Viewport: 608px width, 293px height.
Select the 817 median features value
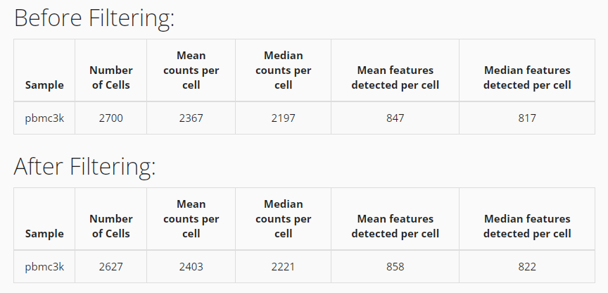pyautogui.click(x=527, y=118)
